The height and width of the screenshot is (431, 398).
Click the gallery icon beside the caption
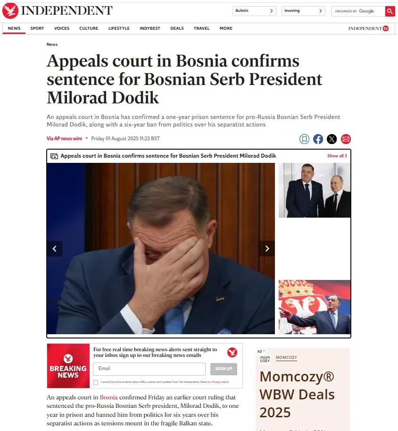point(54,156)
